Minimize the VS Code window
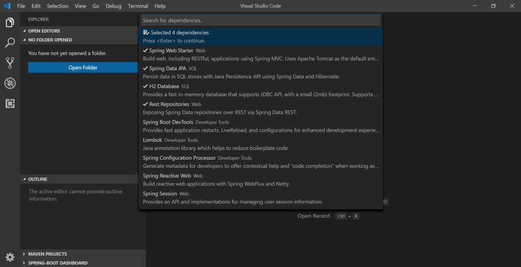The height and width of the screenshot is (267, 521). click(x=475, y=6)
